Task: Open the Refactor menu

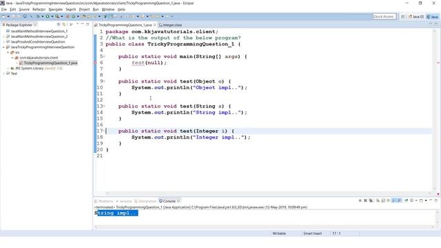Action: 39,9
